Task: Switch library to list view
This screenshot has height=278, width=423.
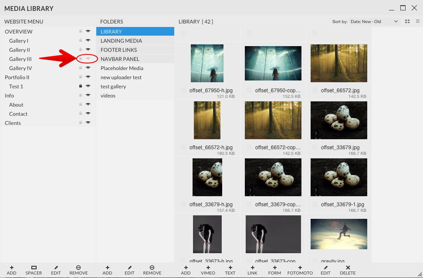Action: 418,21
